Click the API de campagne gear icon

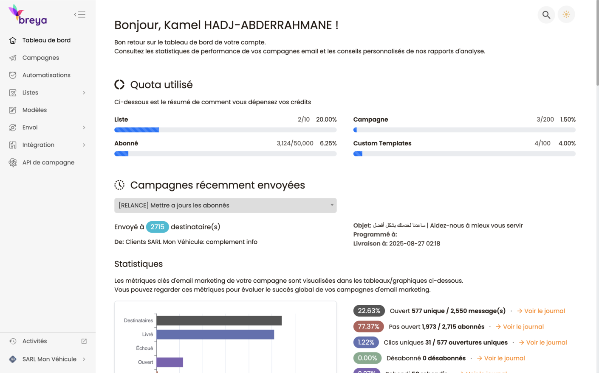pos(13,163)
